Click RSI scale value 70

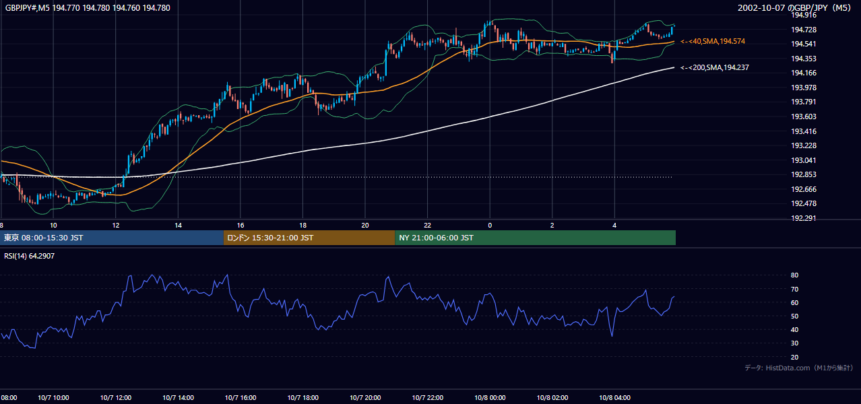[795, 289]
